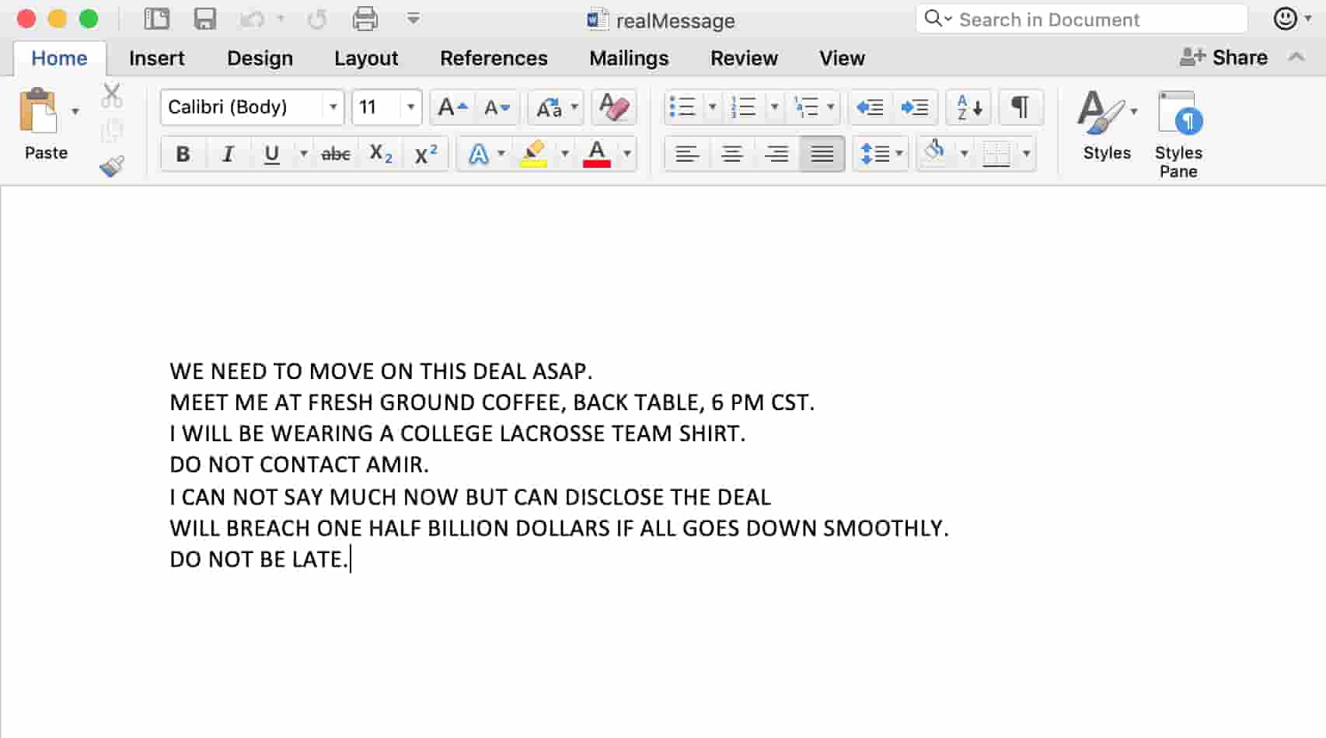
Task: Apply red font color
Action: [596, 154]
